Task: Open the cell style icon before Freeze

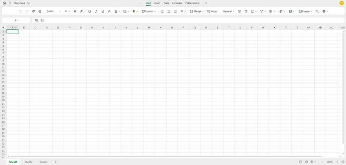Action: coord(291,11)
